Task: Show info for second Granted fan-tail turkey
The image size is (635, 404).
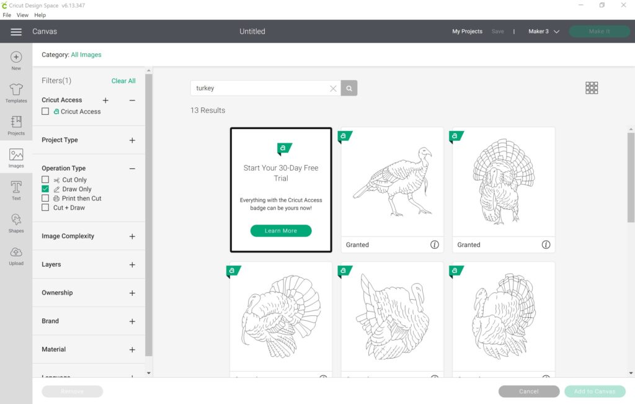Action: pos(546,245)
